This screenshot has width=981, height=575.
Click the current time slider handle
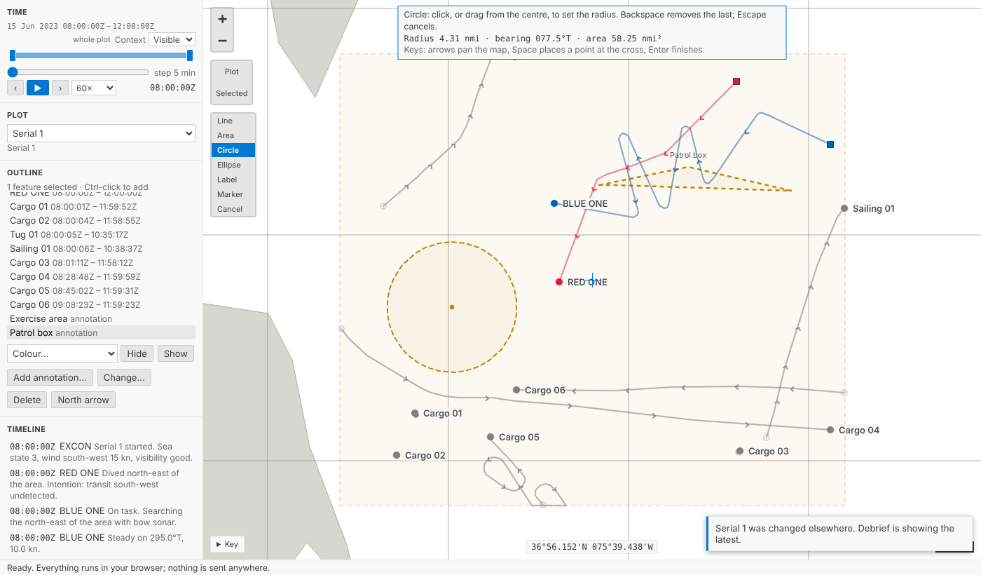[13, 72]
